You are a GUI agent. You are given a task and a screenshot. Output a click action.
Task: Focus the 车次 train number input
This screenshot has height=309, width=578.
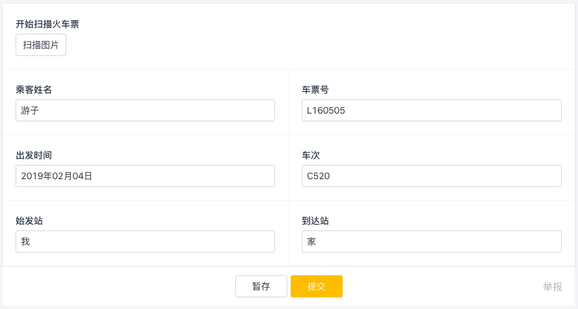(432, 176)
